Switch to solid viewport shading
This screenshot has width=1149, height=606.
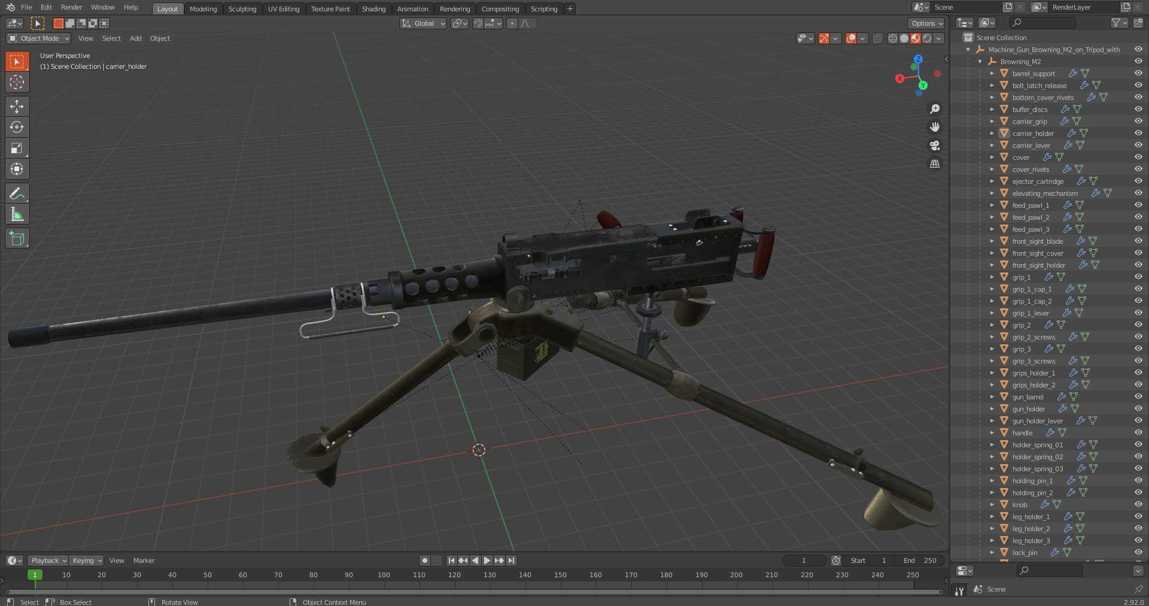point(904,38)
